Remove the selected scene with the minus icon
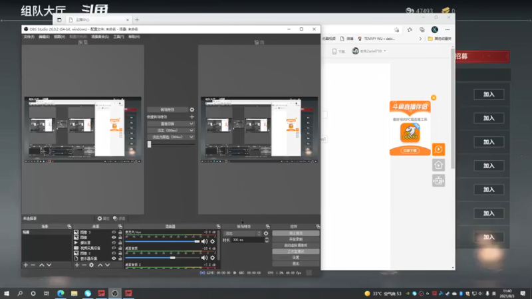The width and height of the screenshot is (532, 299). [x=33, y=264]
